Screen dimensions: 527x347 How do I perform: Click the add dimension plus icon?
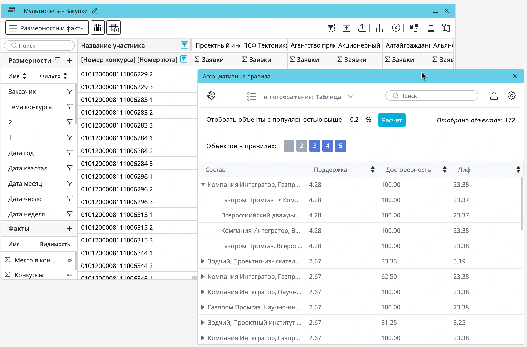[70, 61]
